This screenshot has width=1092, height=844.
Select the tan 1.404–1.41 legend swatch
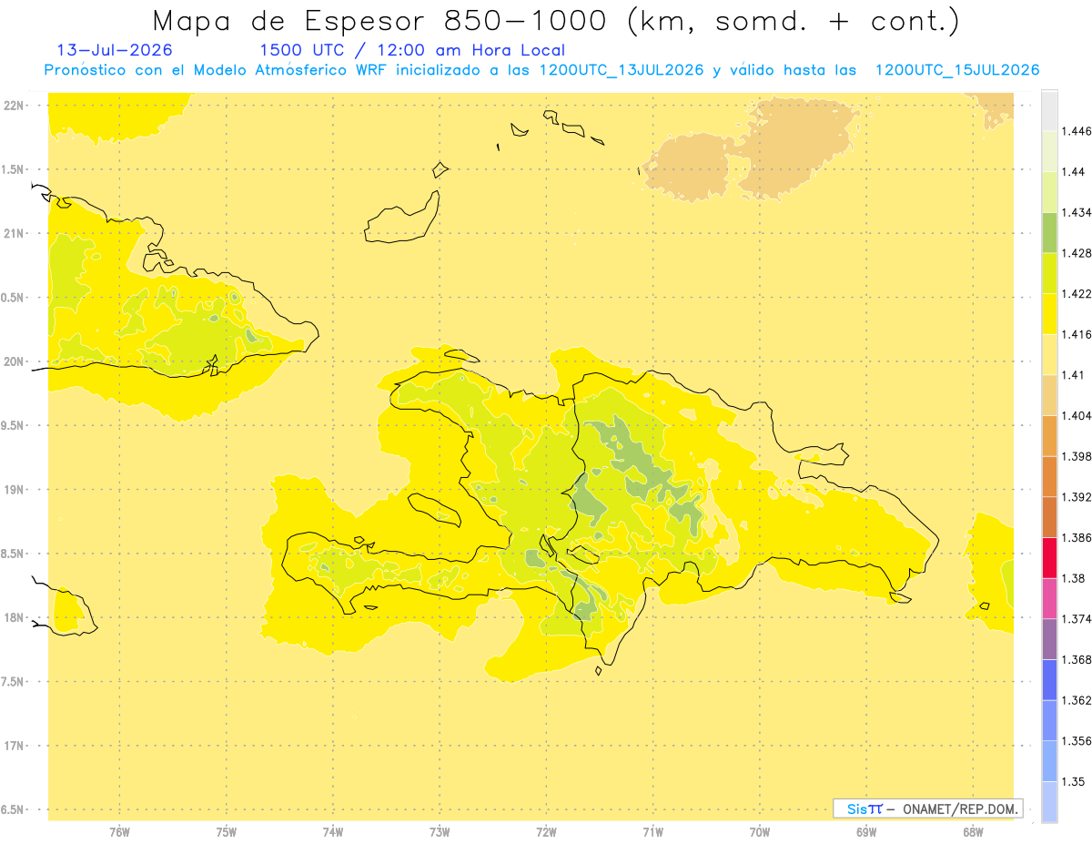point(1049,395)
